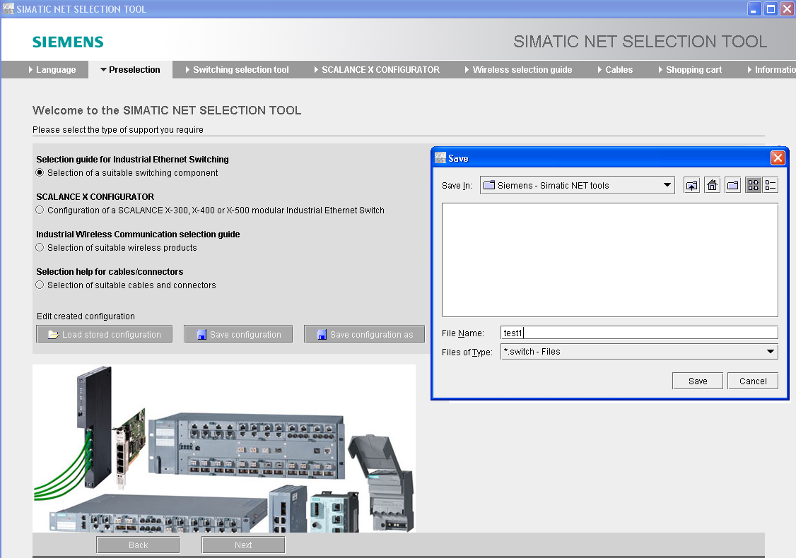Open the 'Save In' folder dropdown
The image size is (796, 558).
577,185
